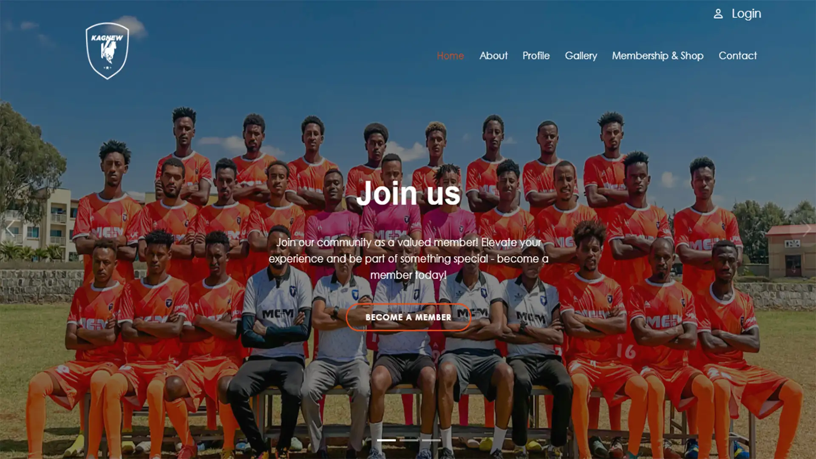Click the Join us heading
This screenshot has width=816, height=459.
click(x=408, y=193)
